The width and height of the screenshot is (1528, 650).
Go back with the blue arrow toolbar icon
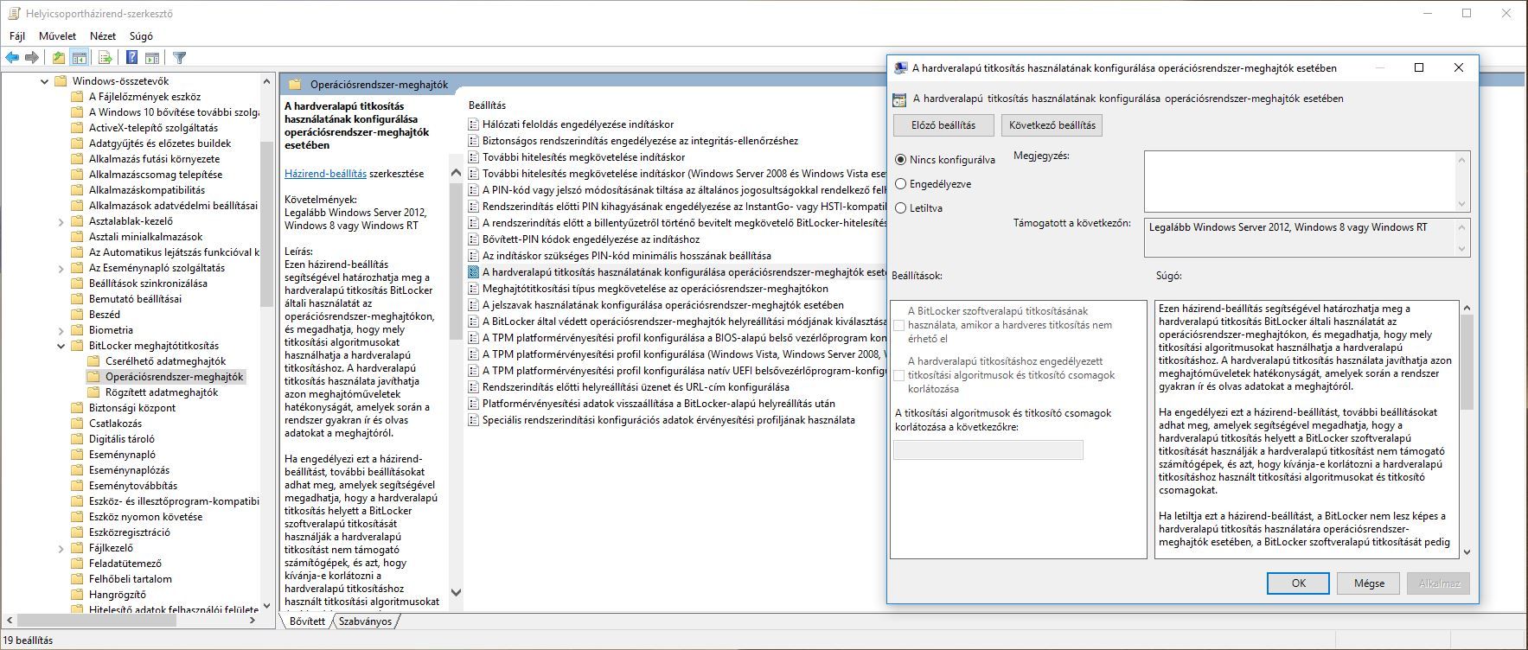point(12,58)
